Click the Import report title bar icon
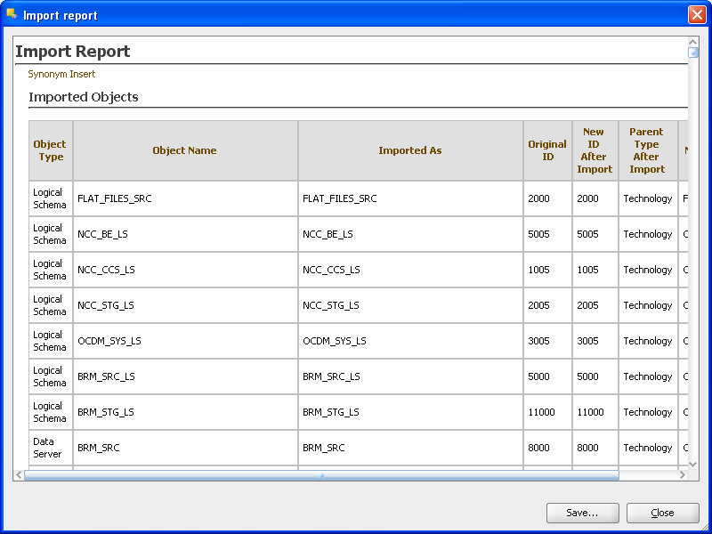 click(x=12, y=15)
